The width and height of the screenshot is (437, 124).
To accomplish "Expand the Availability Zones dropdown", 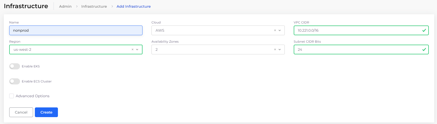I will [280, 49].
